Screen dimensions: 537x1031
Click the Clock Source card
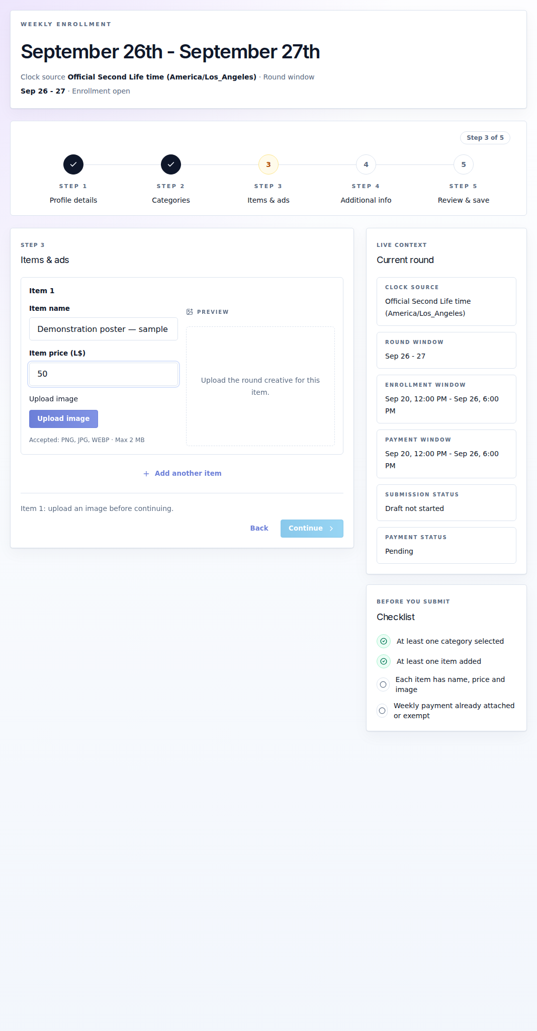(446, 302)
